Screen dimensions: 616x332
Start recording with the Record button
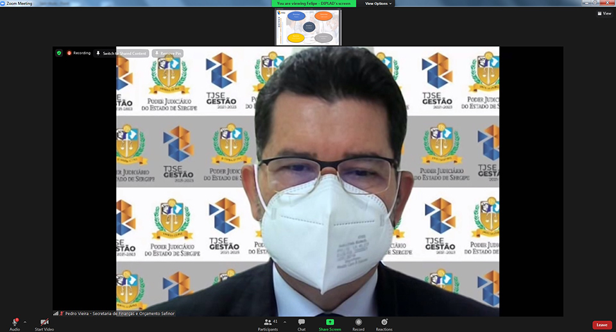tap(359, 324)
